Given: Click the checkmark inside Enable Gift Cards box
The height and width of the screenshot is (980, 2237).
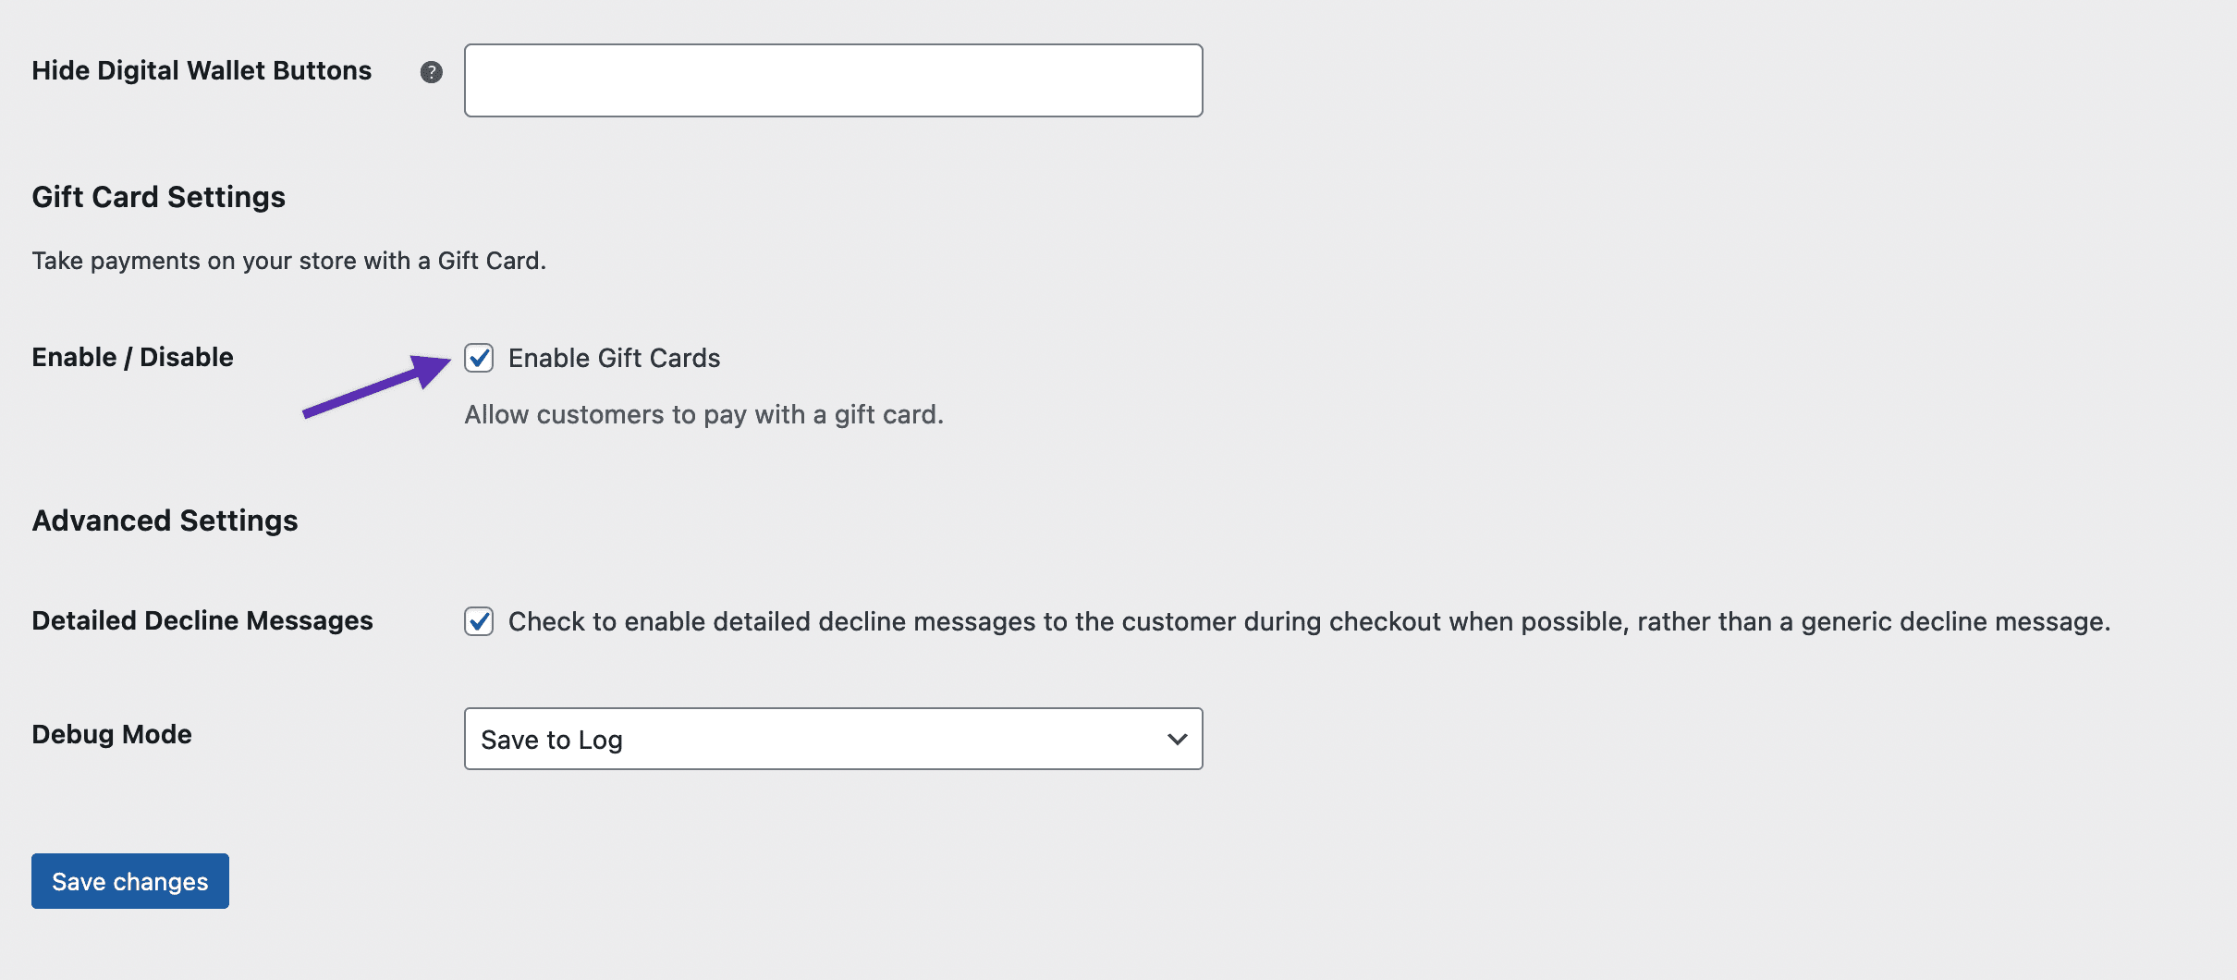Looking at the screenshot, I should 479,358.
